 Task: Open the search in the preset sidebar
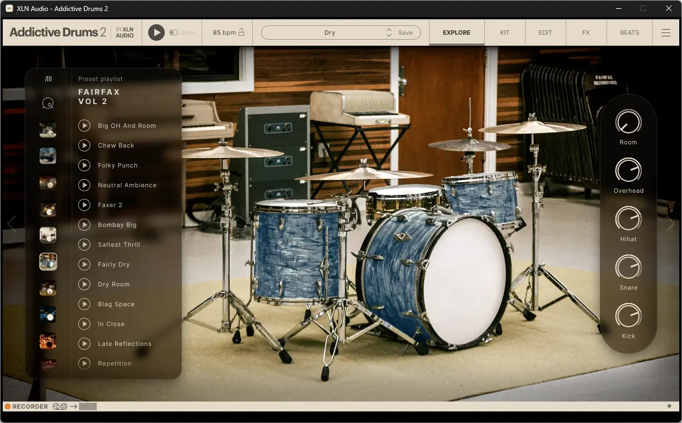[x=48, y=104]
